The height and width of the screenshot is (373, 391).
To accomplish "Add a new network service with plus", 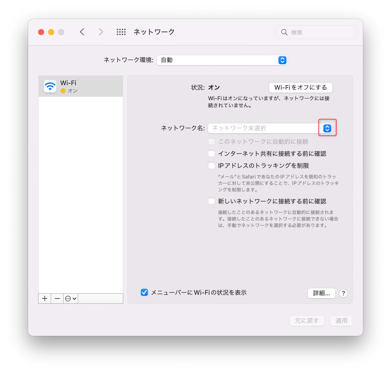I will click(45, 299).
